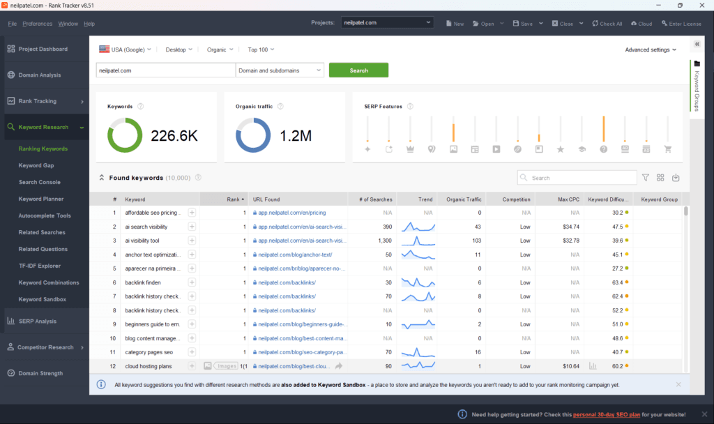Open the Keyword Groups folder panel

pos(697,86)
